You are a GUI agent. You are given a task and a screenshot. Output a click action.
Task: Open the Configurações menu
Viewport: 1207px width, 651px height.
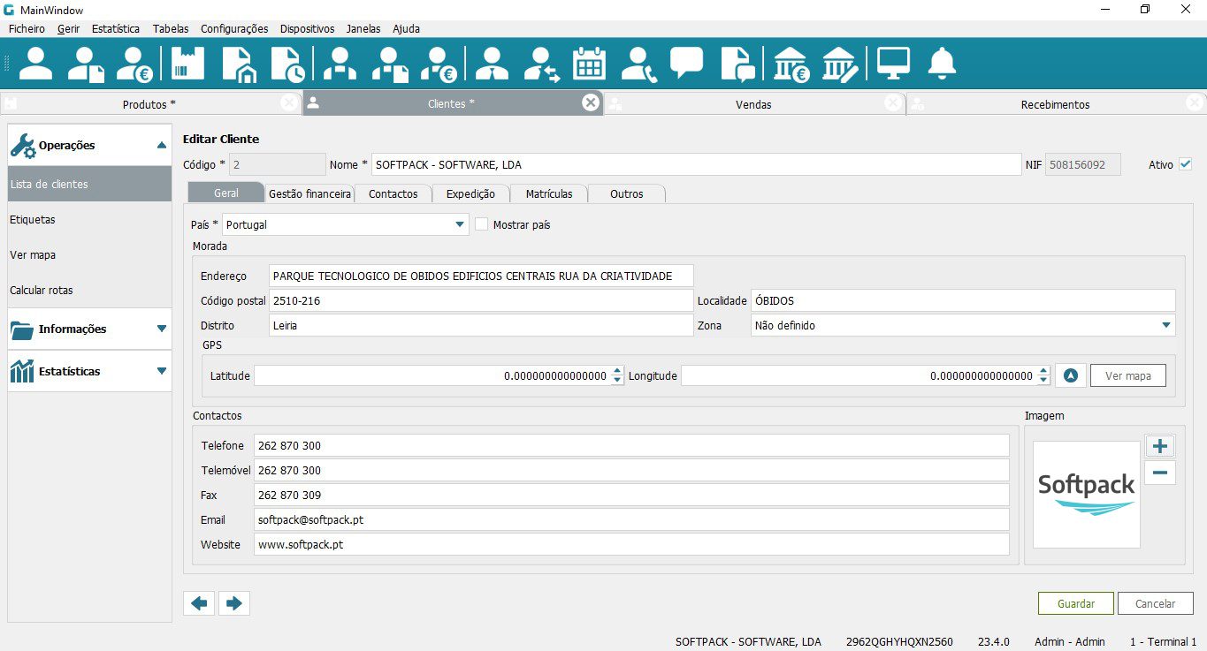(234, 28)
